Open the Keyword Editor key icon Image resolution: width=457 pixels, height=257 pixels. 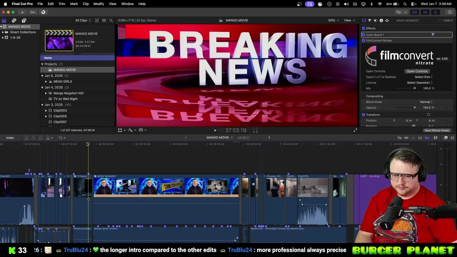[32, 12]
